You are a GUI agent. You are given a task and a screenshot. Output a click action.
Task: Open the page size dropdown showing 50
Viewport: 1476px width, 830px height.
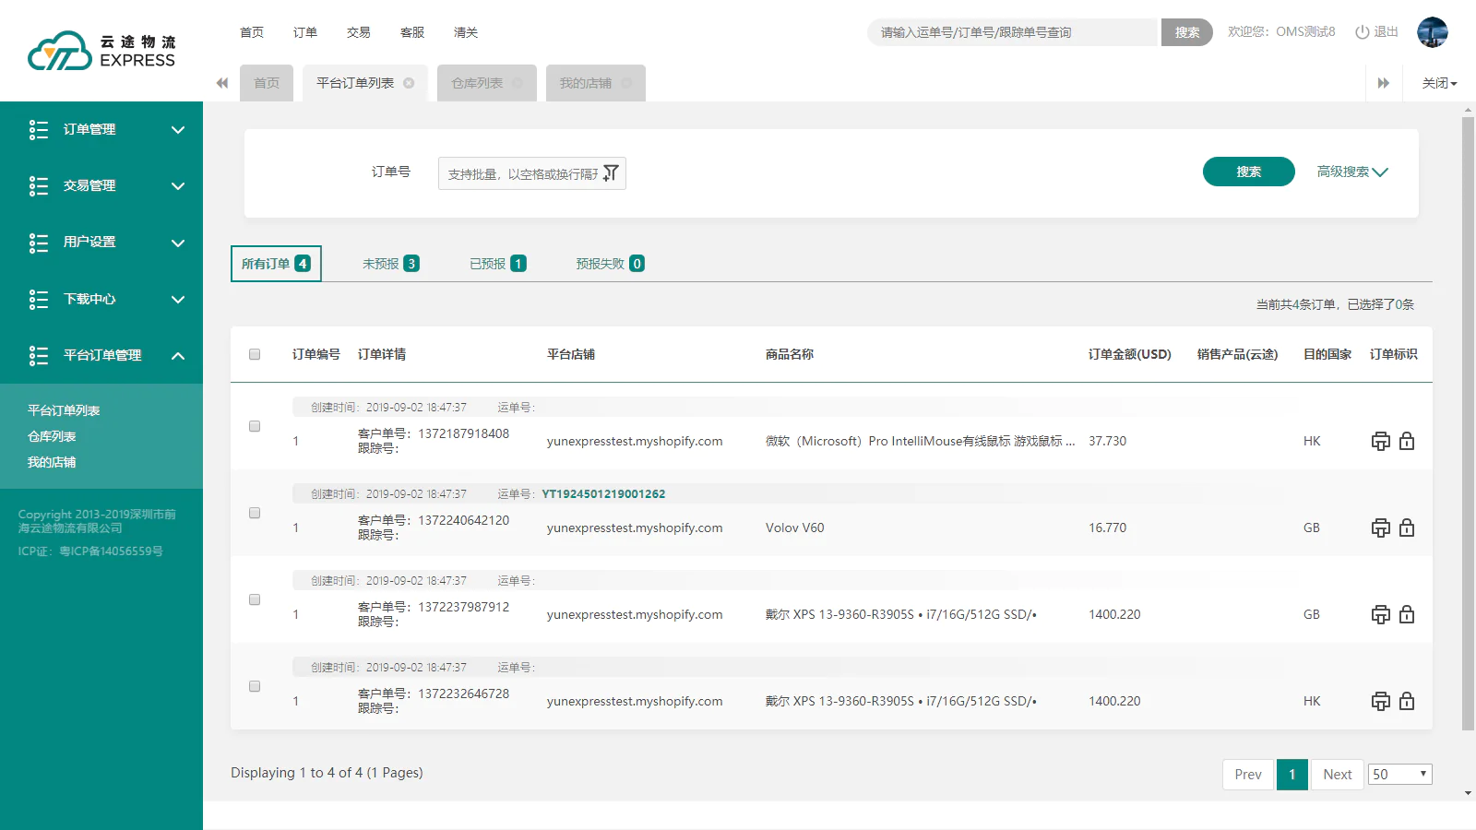click(1399, 775)
